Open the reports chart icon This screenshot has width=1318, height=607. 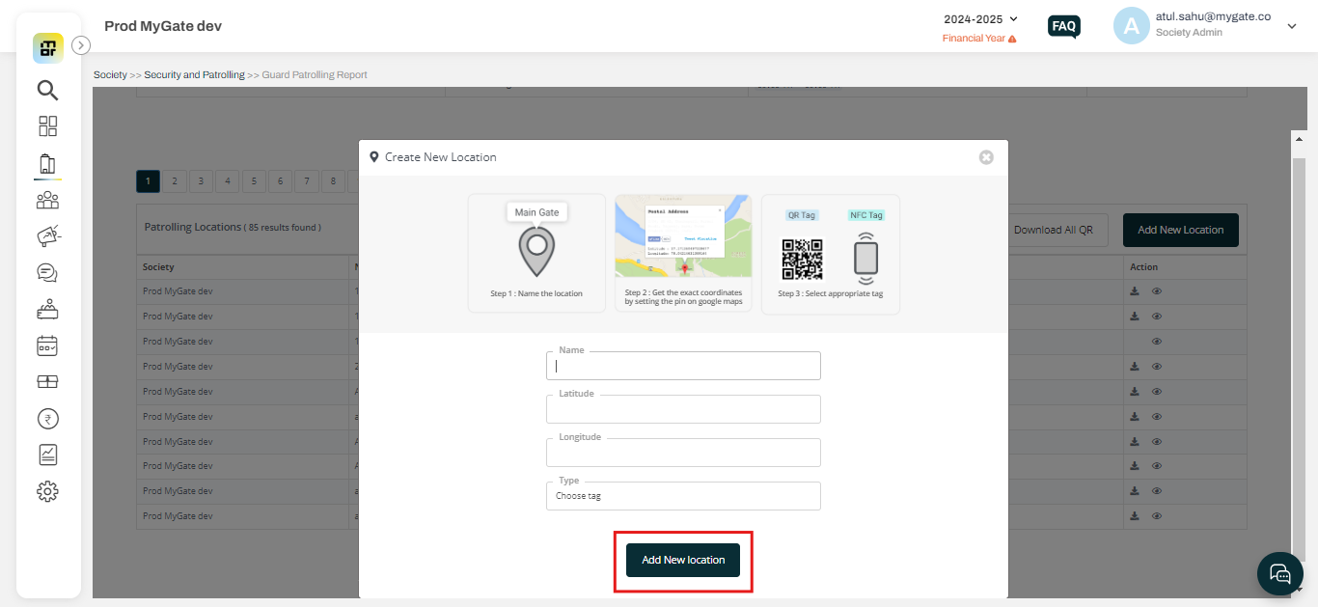click(47, 455)
